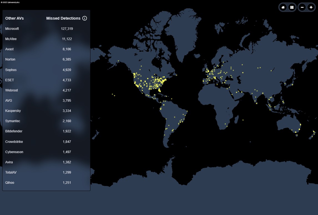The height and width of the screenshot is (215, 318).
Task: Click the 1,497 missed detections value
Action: [67, 152]
